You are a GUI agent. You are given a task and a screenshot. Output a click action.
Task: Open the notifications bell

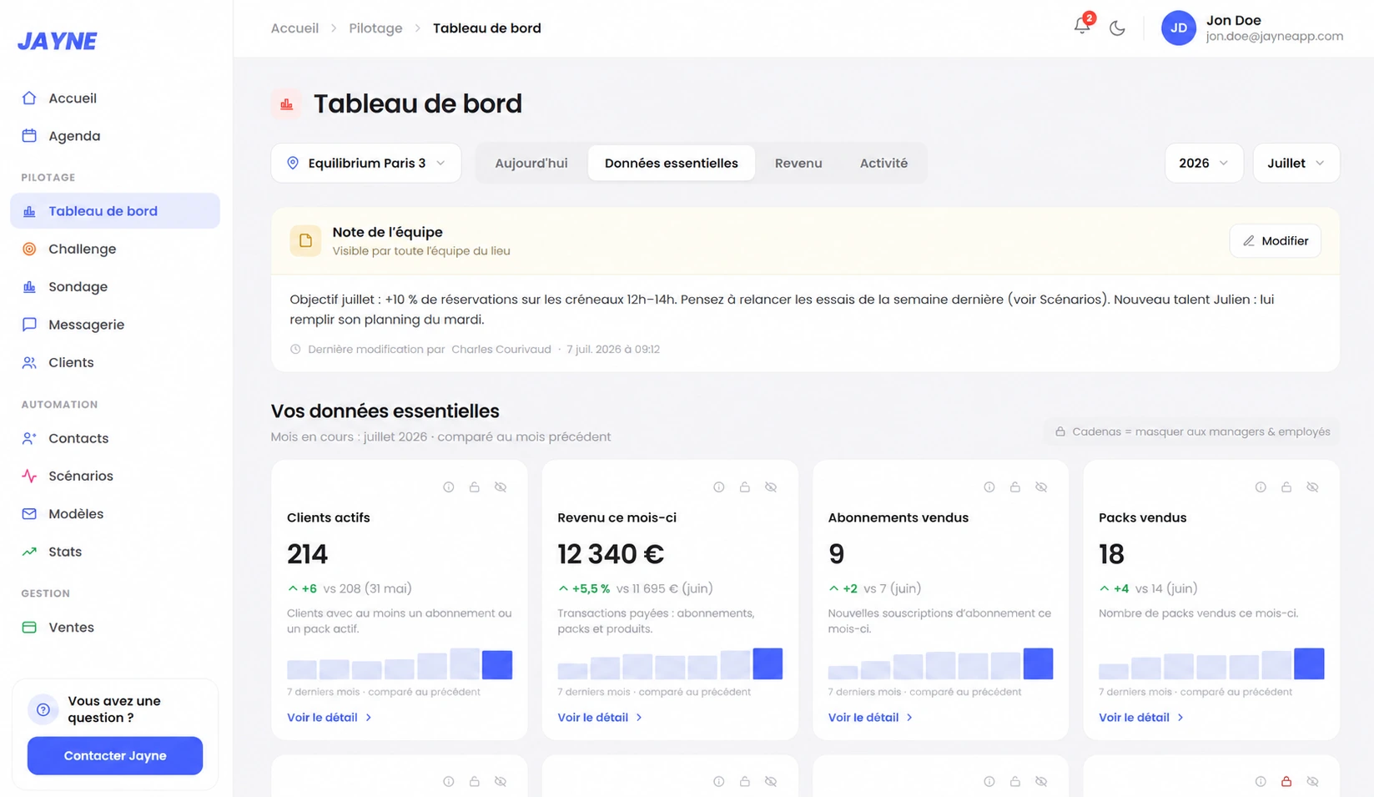(1082, 27)
